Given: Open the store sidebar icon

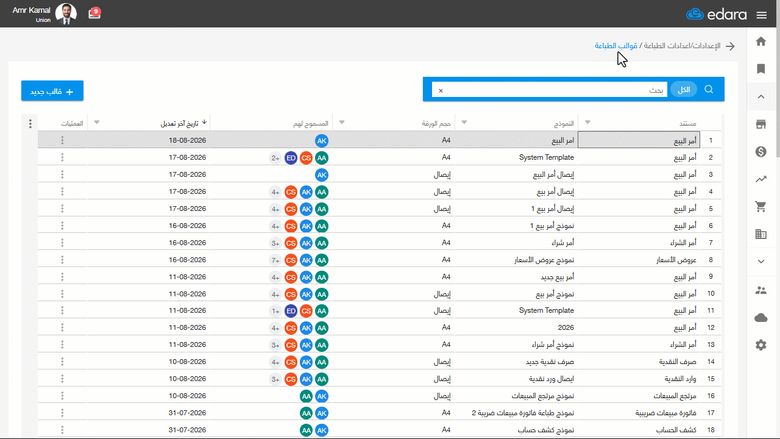Looking at the screenshot, I should point(760,124).
